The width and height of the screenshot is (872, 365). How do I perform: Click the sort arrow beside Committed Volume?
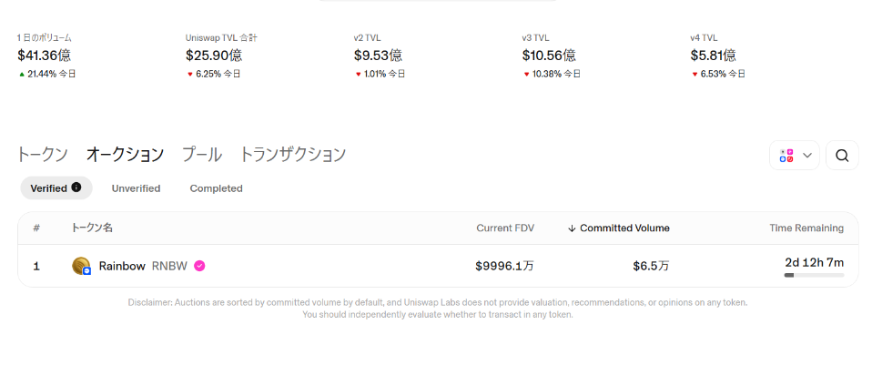(572, 228)
